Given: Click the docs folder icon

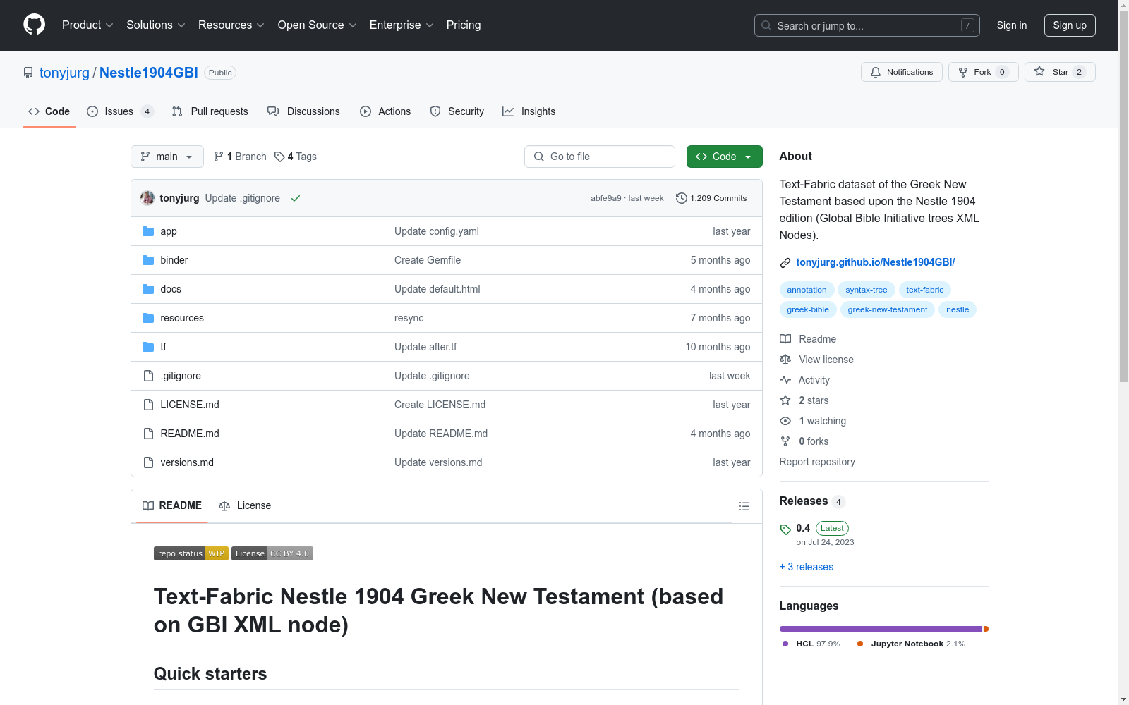Looking at the screenshot, I should click(x=148, y=289).
